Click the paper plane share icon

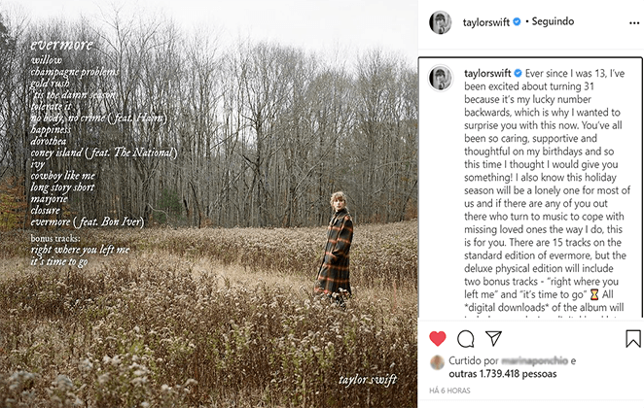pyautogui.click(x=493, y=338)
